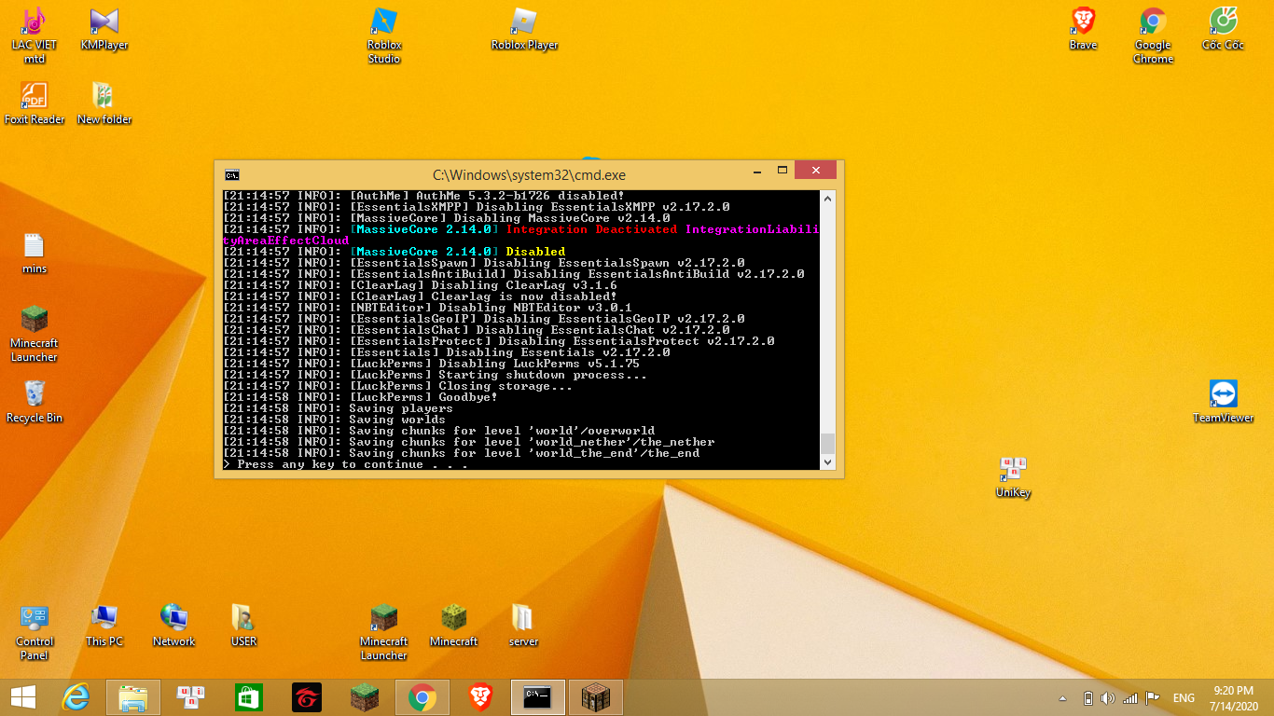Image resolution: width=1274 pixels, height=716 pixels.
Task: Open the volume control in system tray
Action: coord(1108,698)
